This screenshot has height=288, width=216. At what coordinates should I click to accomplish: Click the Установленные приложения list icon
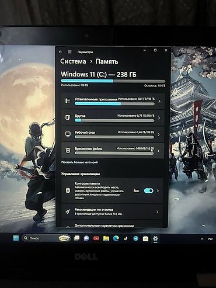click(x=68, y=100)
